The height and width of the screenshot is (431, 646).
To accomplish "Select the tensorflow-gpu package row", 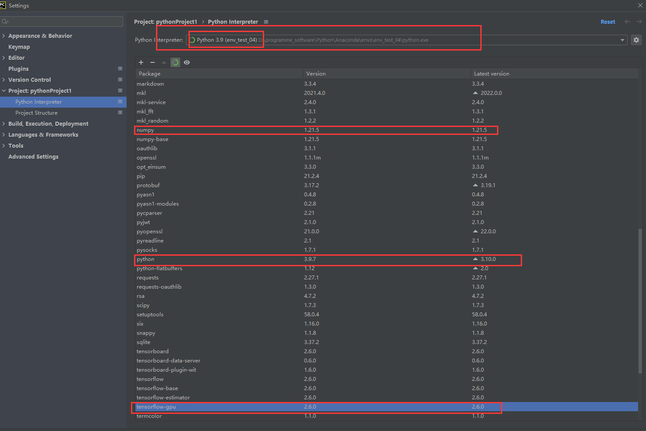I will 387,406.
